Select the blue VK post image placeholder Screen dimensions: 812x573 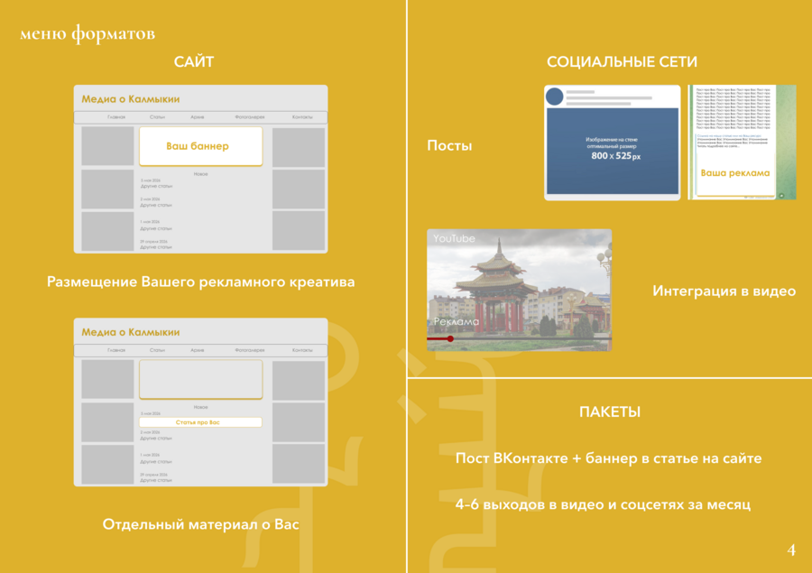[613, 151]
